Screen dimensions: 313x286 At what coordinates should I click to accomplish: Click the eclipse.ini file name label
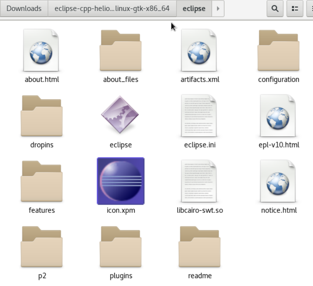click(200, 145)
